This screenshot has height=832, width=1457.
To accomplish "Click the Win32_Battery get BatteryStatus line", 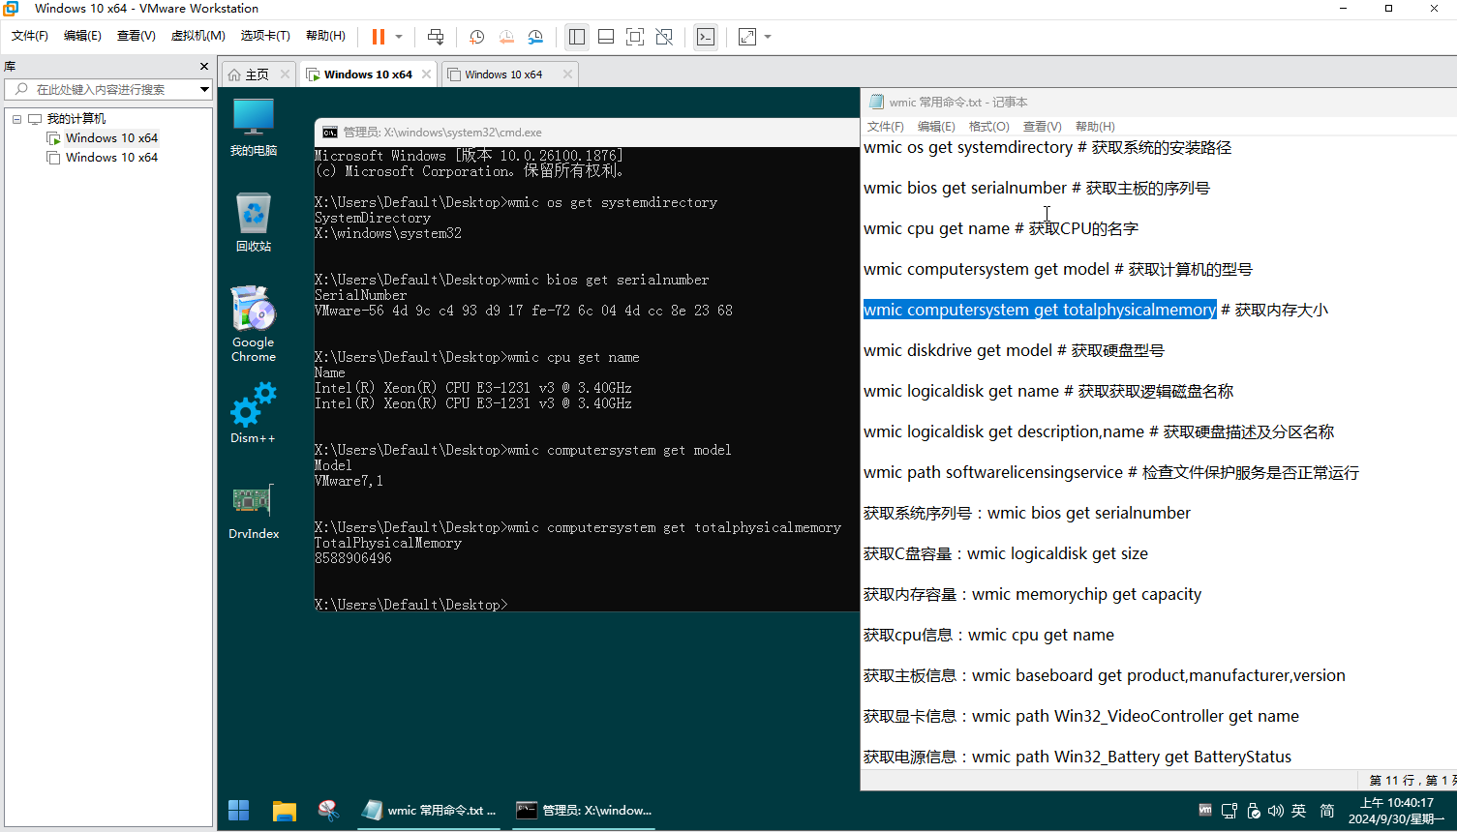I will pos(1077,757).
